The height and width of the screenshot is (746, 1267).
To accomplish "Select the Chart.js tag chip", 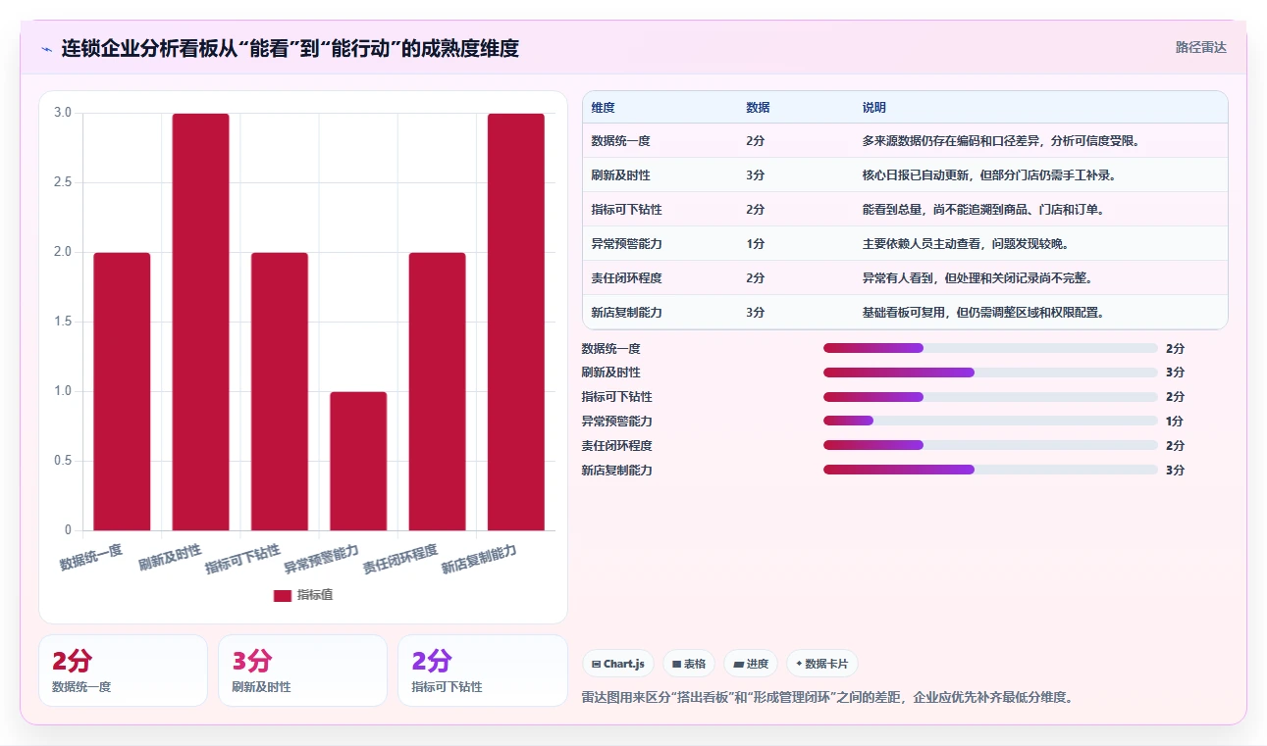I will (x=618, y=664).
